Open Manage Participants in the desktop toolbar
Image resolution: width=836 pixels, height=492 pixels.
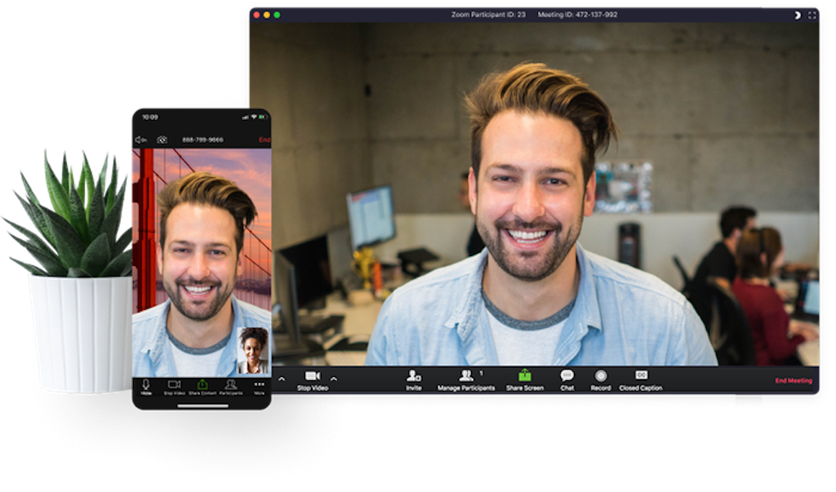pyautogui.click(x=466, y=377)
